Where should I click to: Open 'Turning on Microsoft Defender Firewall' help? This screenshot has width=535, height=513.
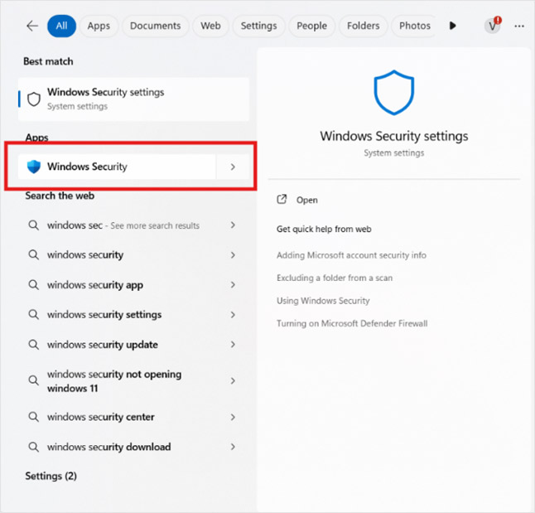(352, 323)
